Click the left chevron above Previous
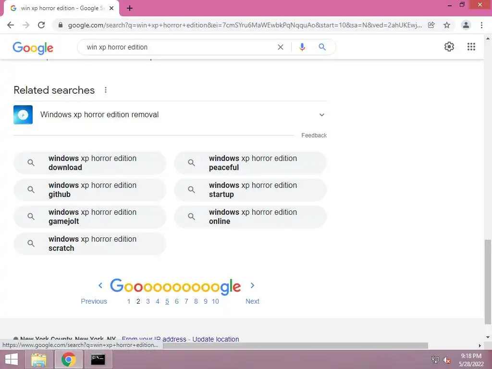Screen dimensions: 492x369 point(100,285)
